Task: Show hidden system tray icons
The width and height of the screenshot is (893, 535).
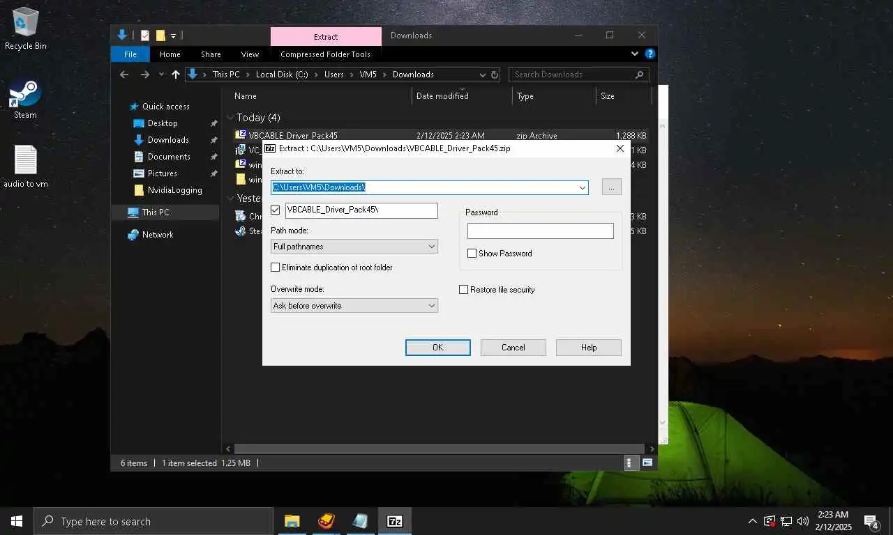Action: tap(752, 521)
